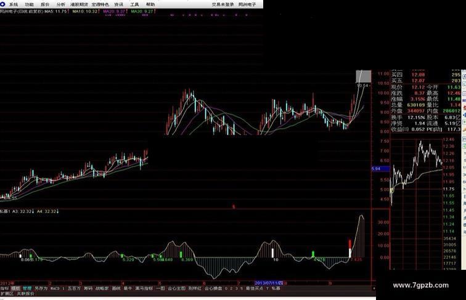Click the gray selection box at chart top right
The width and height of the screenshot is (466, 300).
pos(364,76)
